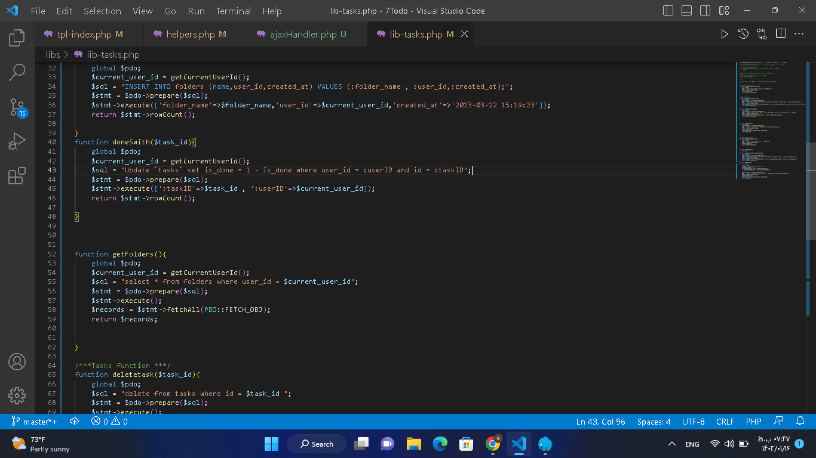816x458 pixels.
Task: Open the Run menu
Action: click(x=196, y=11)
